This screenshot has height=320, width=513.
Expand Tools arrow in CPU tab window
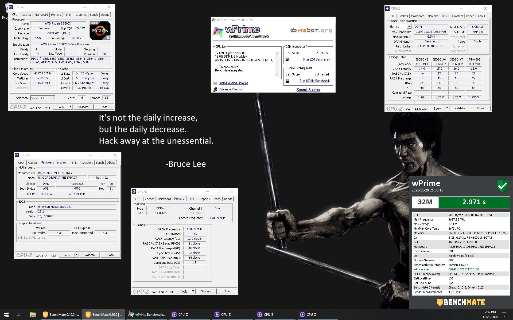point(70,107)
